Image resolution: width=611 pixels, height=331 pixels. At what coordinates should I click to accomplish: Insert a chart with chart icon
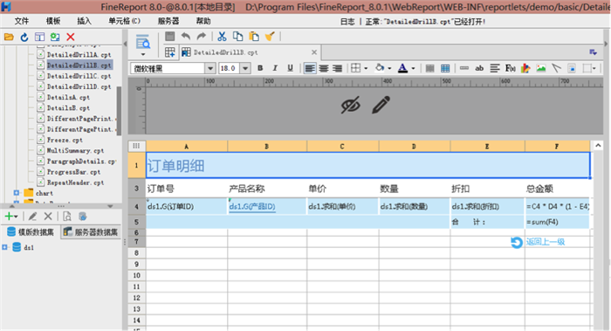pos(525,68)
